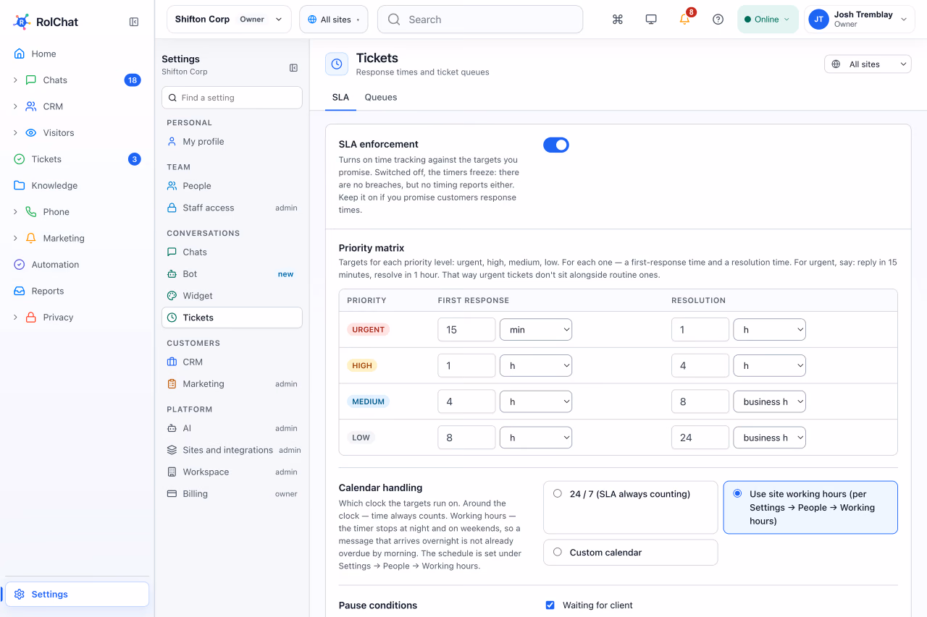Open My profile settings
The width and height of the screenshot is (927, 617).
(232, 142)
